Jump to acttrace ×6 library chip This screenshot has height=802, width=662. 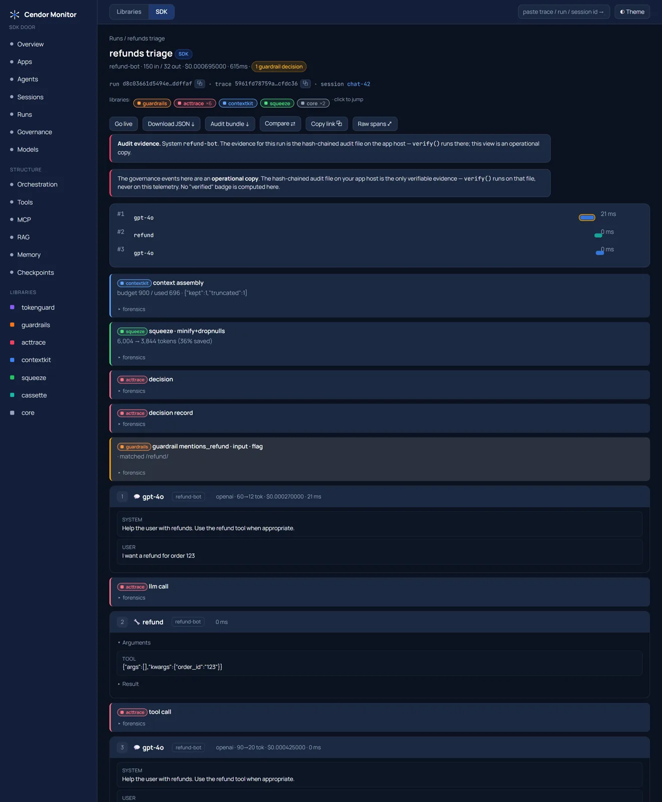point(195,103)
